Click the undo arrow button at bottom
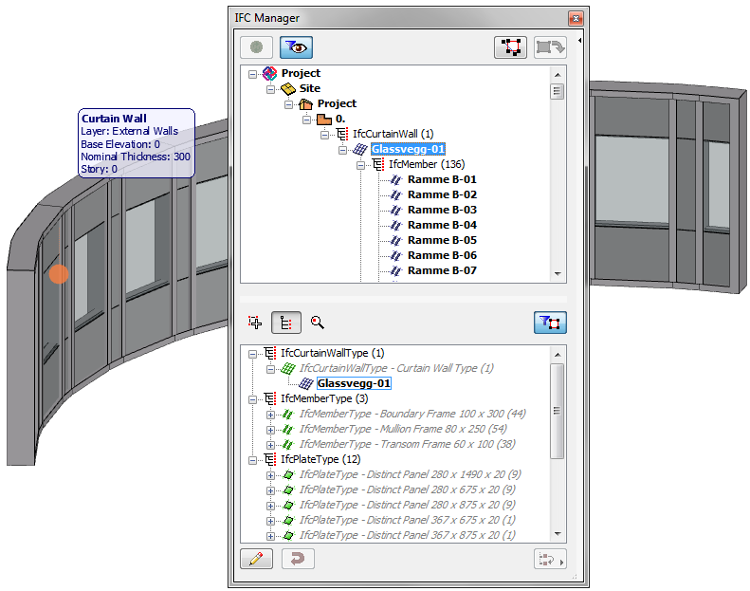The image size is (750, 591). click(x=298, y=559)
